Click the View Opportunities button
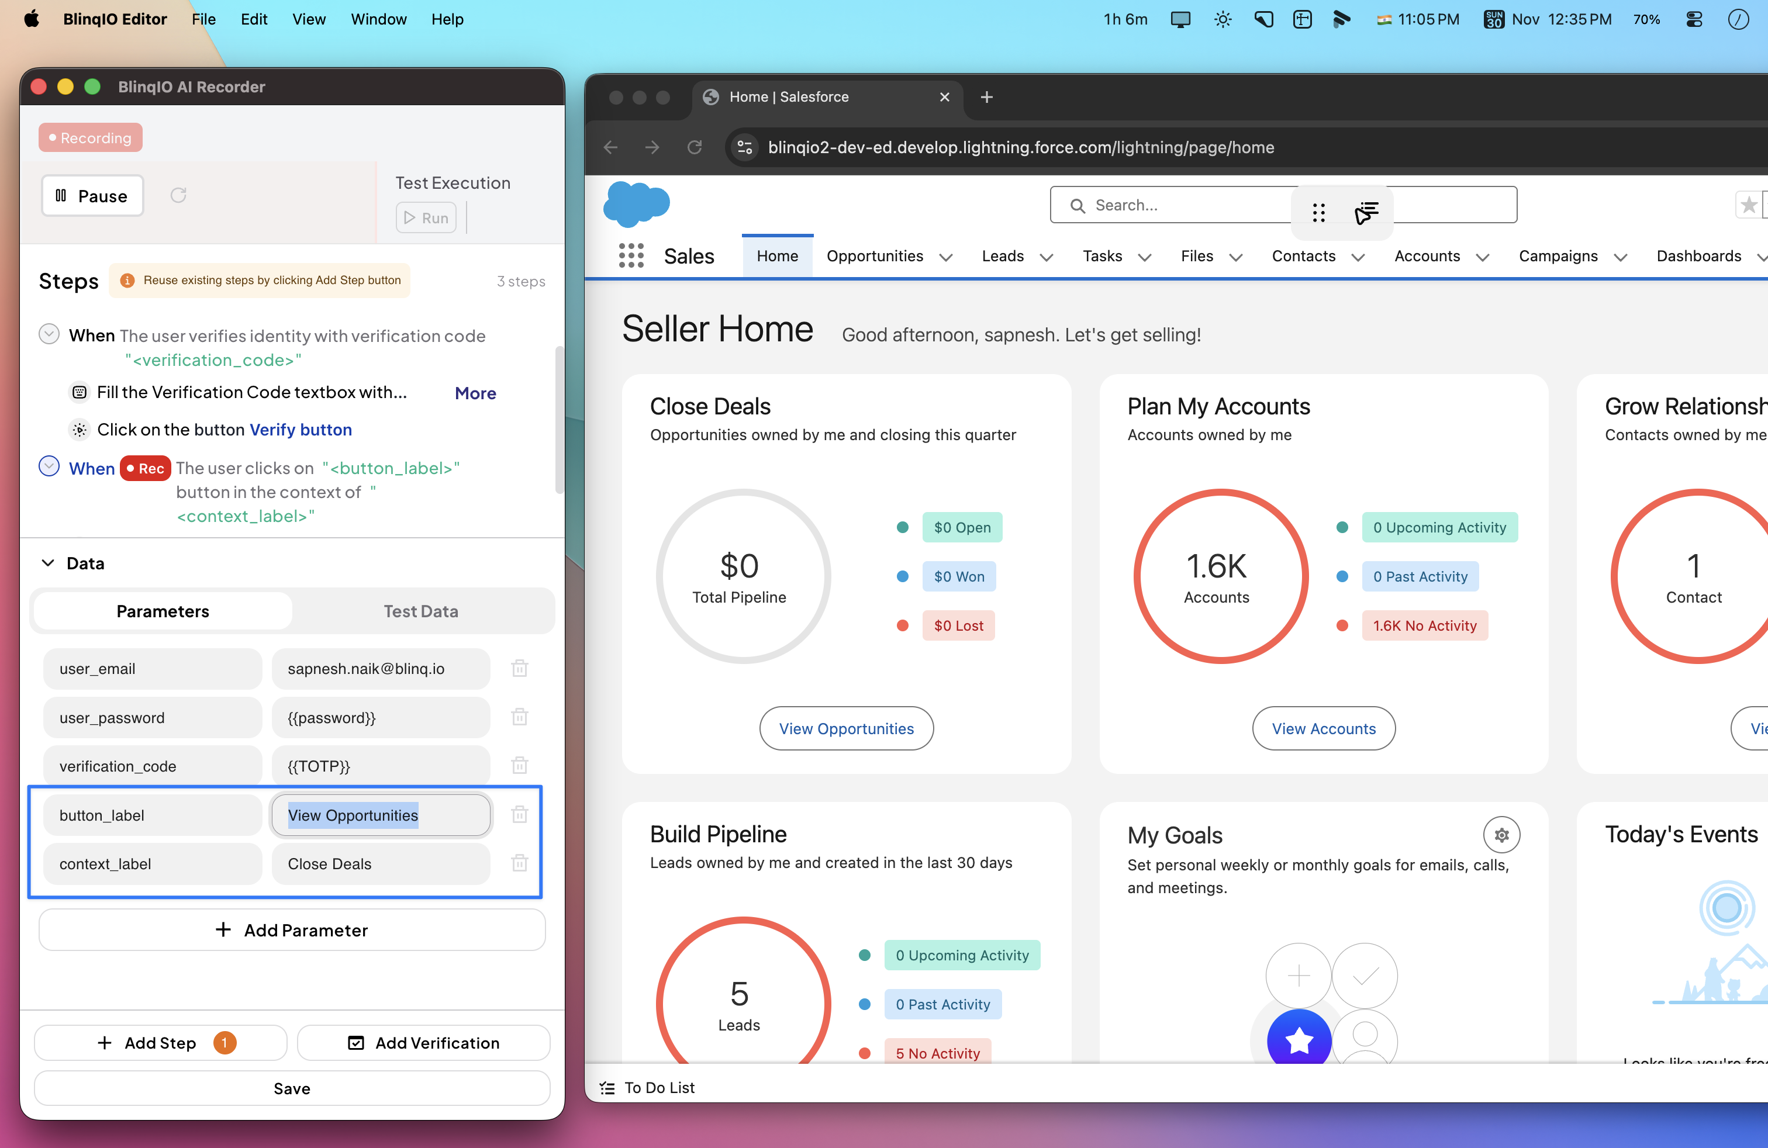The width and height of the screenshot is (1768, 1148). [x=846, y=728]
